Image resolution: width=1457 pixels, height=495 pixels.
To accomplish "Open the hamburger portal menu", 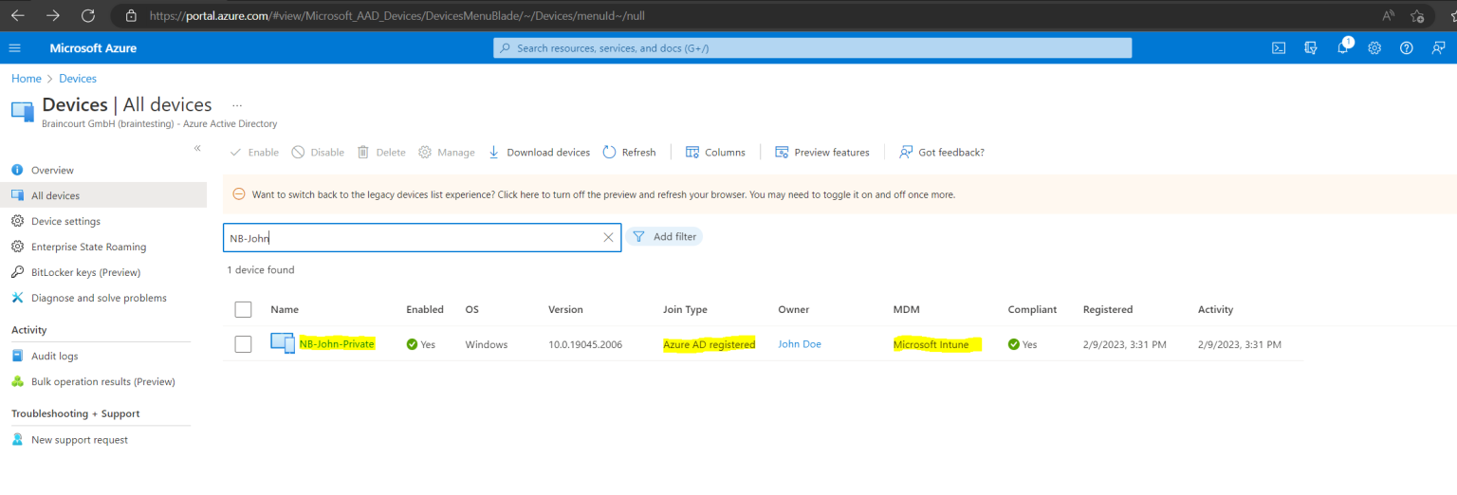I will 14,48.
